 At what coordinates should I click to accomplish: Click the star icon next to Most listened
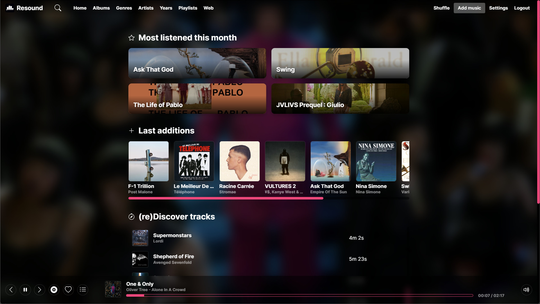(132, 37)
